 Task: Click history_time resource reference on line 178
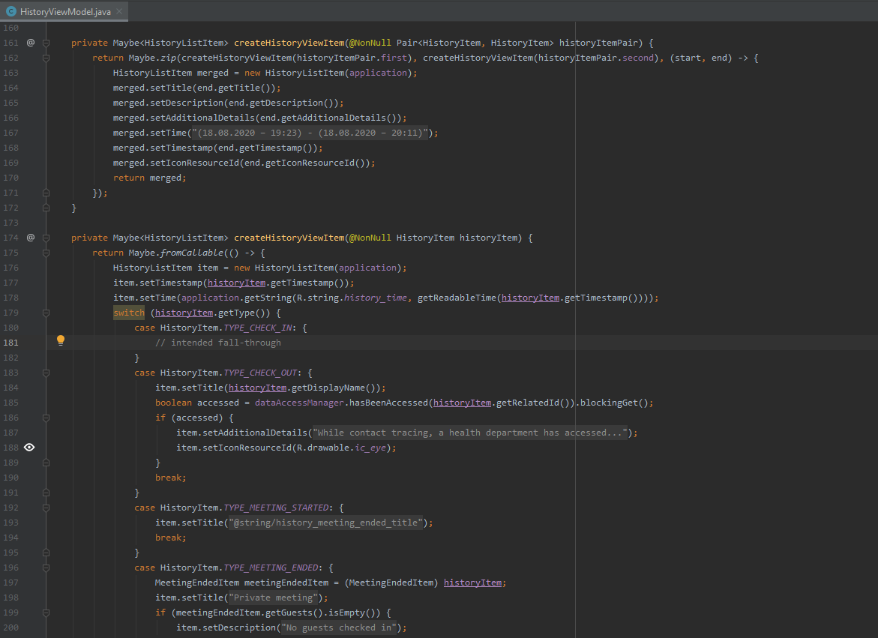(x=376, y=298)
